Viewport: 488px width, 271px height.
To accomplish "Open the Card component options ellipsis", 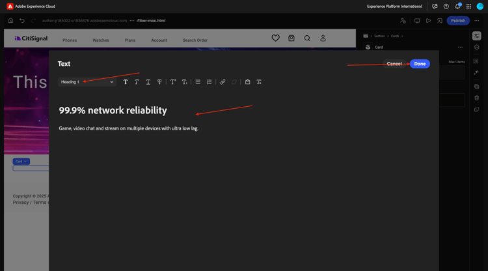I will (460, 48).
